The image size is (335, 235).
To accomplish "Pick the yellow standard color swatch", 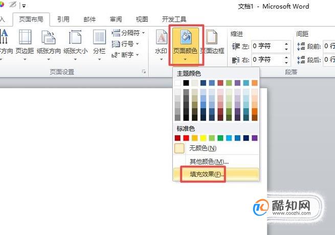I will pos(203,138).
